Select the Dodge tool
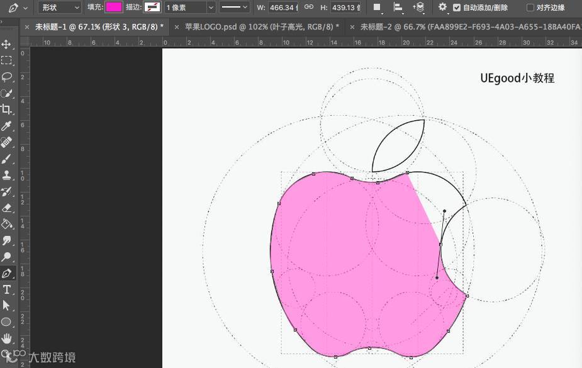582x368 pixels. (x=6, y=257)
